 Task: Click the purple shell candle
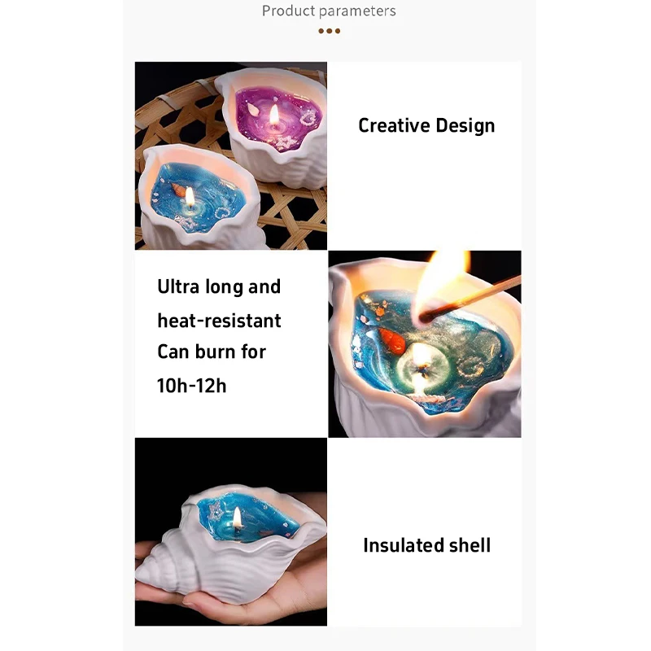274,125
